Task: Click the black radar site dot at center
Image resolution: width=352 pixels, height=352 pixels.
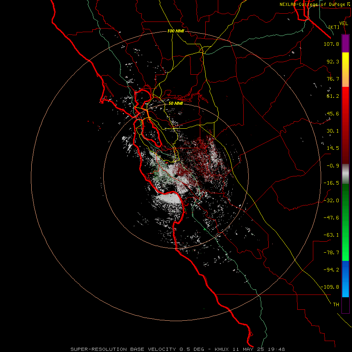Action: [176, 176]
